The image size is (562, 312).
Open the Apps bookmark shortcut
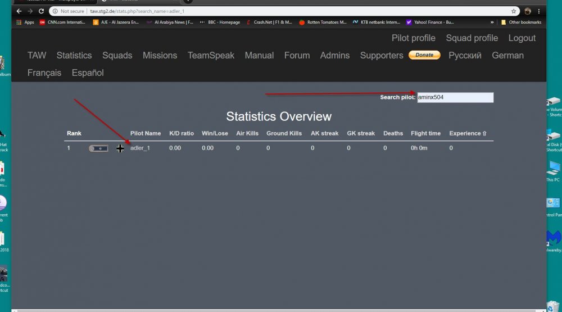(x=25, y=22)
